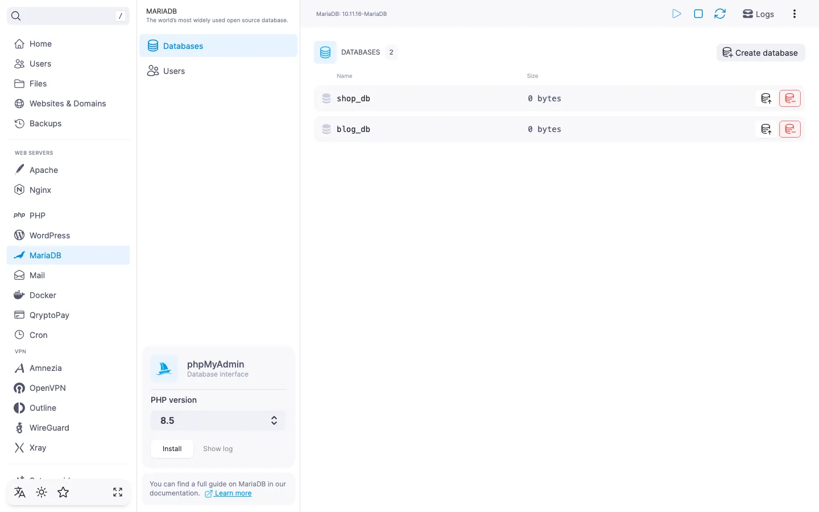The image size is (819, 512).
Task: Open the Xray VPN page
Action: pyautogui.click(x=68, y=448)
